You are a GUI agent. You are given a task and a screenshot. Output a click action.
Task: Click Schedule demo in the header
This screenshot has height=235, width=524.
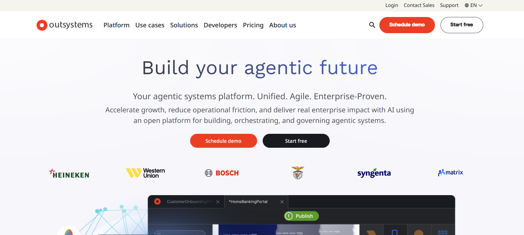click(407, 25)
